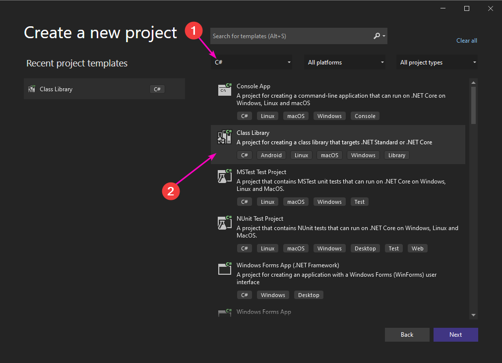Viewport: 502px width, 363px height.
Task: Close the Create a new project dialog
Action: point(491,8)
